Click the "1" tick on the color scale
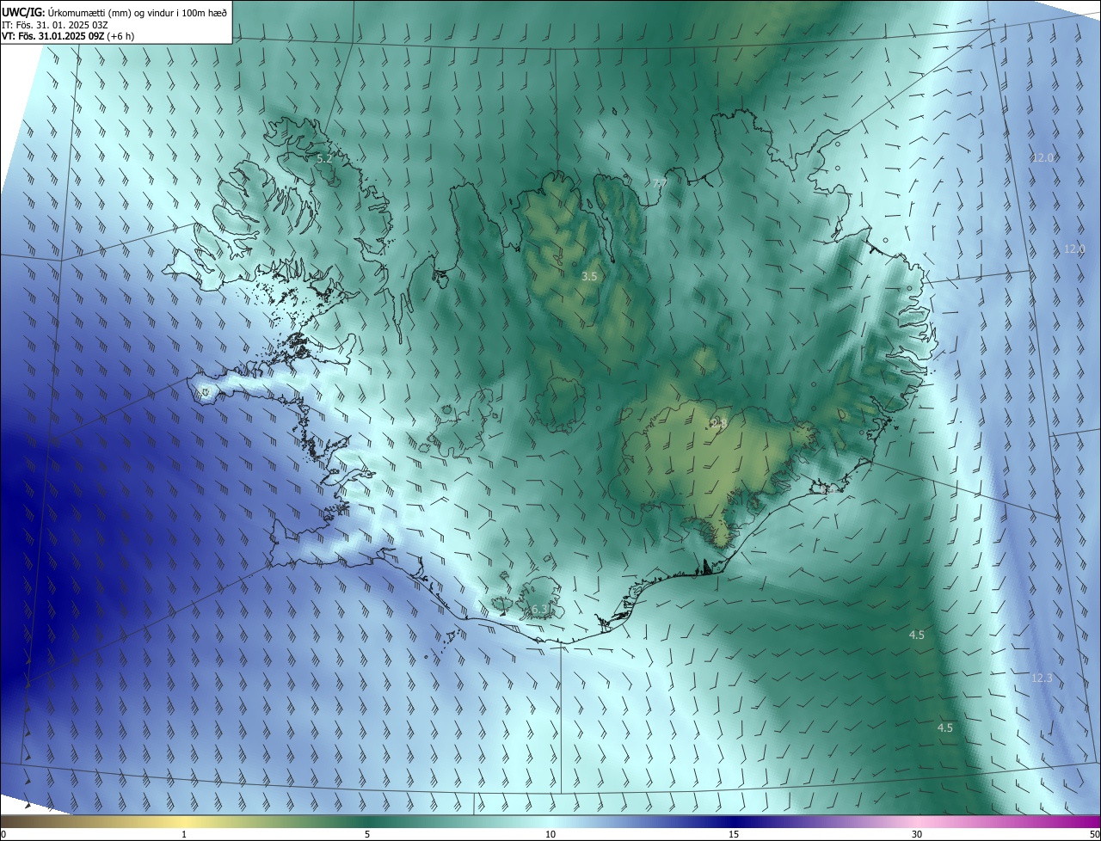This screenshot has height=841, width=1101. tap(184, 835)
